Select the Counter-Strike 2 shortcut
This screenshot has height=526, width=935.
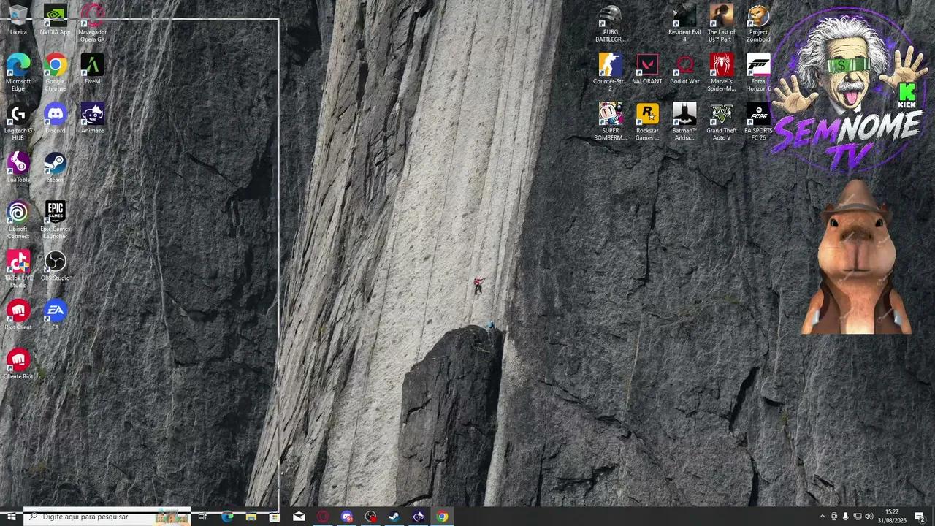coord(611,72)
